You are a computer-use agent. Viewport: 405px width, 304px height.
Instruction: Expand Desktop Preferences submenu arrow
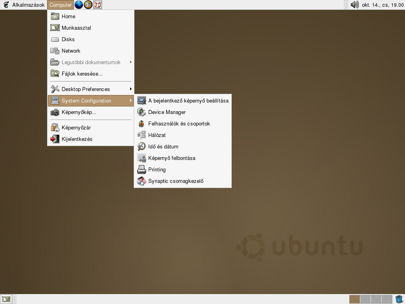pos(131,89)
